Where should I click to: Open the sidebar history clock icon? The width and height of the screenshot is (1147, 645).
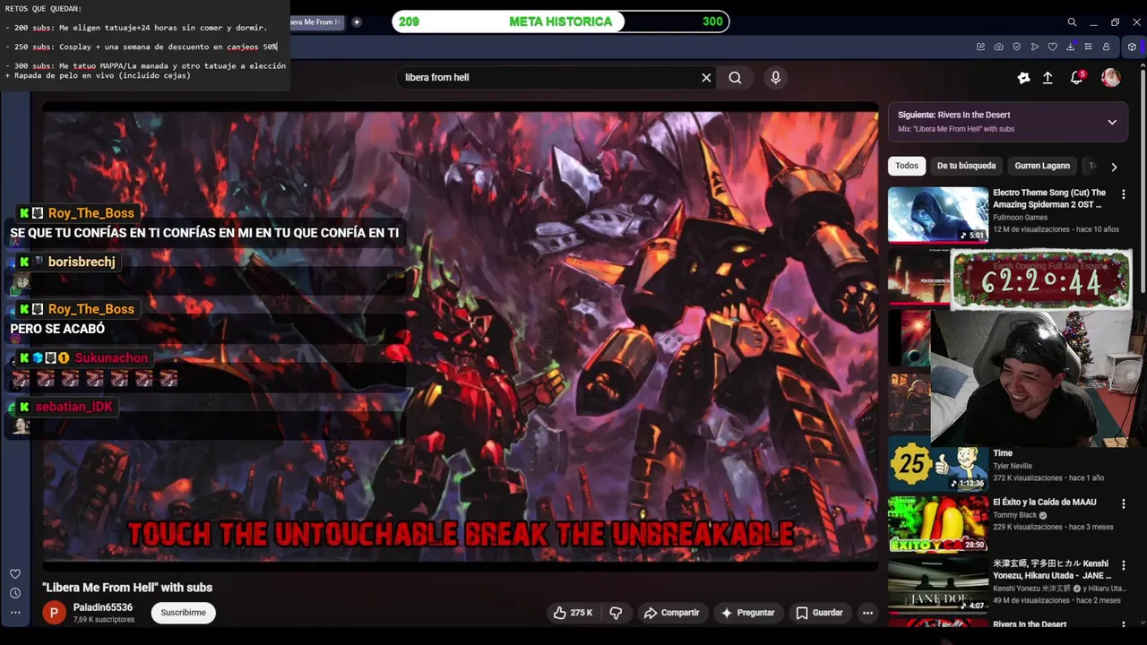(15, 593)
